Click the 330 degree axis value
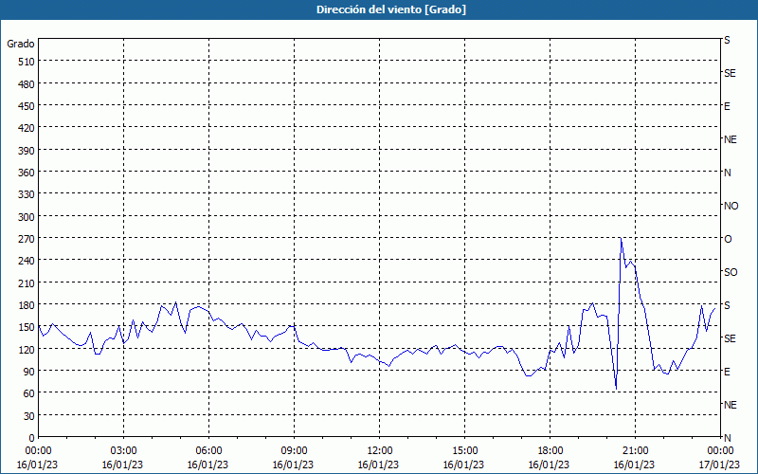Viewport: 758px width, 474px height. 27,194
